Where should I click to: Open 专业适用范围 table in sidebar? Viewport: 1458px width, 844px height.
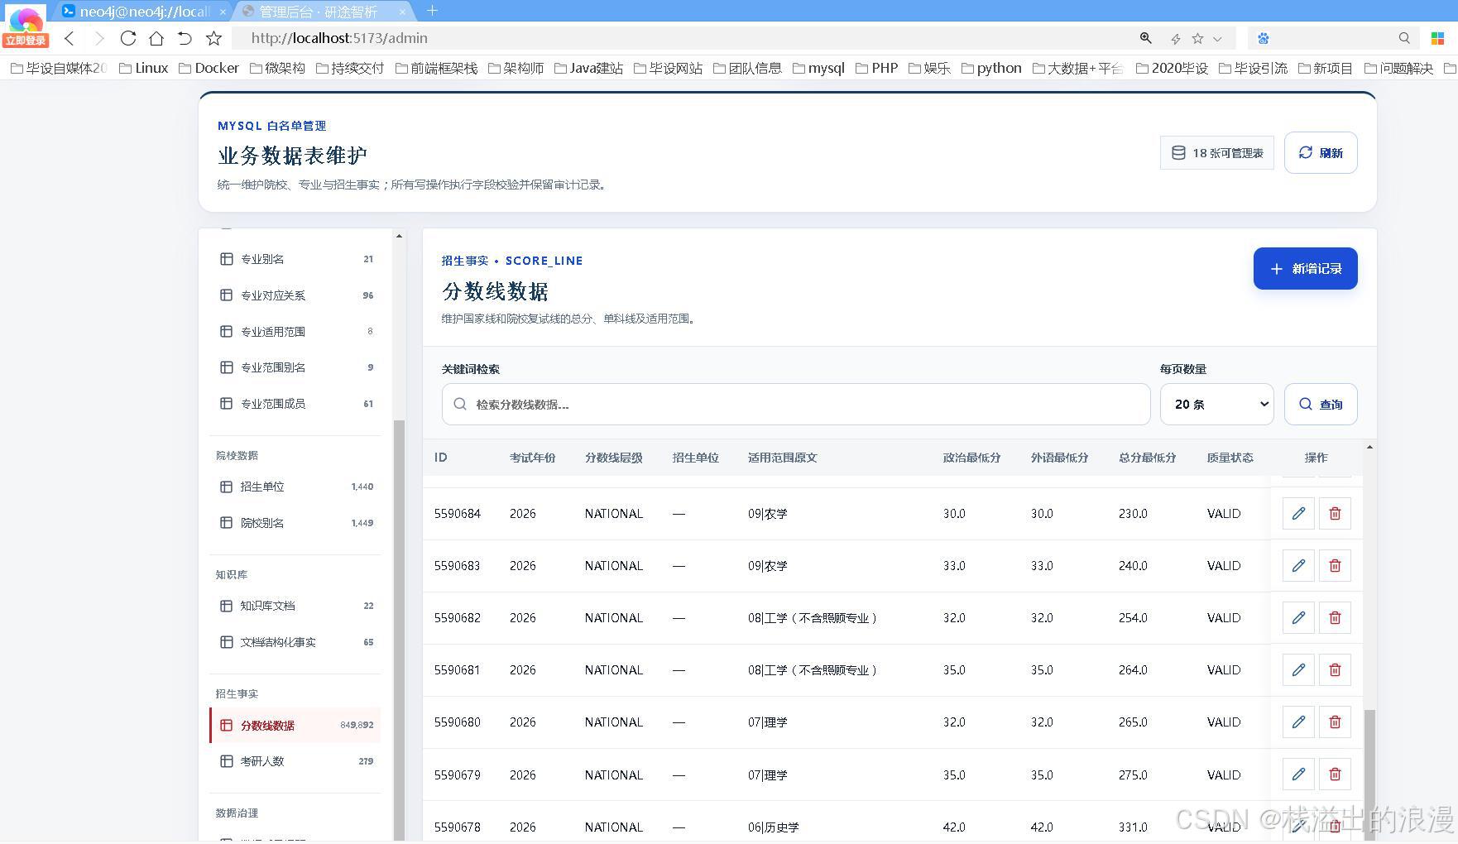click(x=295, y=332)
